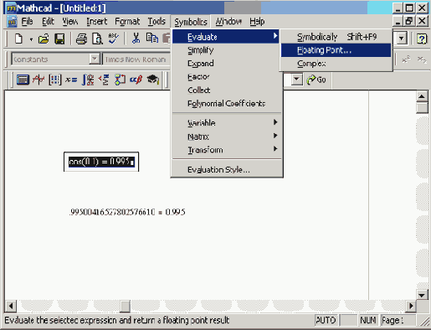Expand the Constants style dropdown
The width and height of the screenshot is (431, 330).
pos(95,59)
